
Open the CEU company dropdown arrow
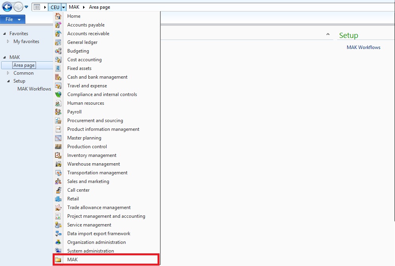coord(64,7)
